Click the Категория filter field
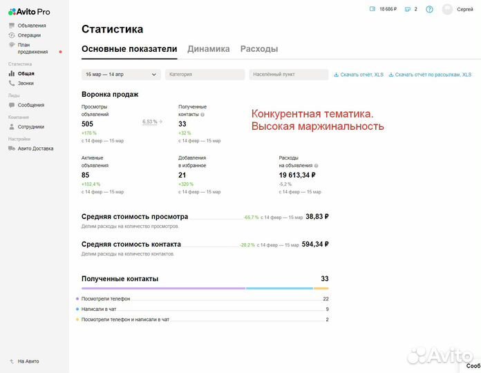Image resolution: width=481 pixels, height=373 pixels. [205, 75]
